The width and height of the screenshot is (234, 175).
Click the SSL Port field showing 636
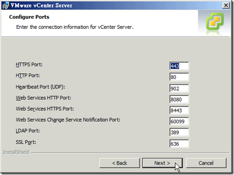pos(179,144)
